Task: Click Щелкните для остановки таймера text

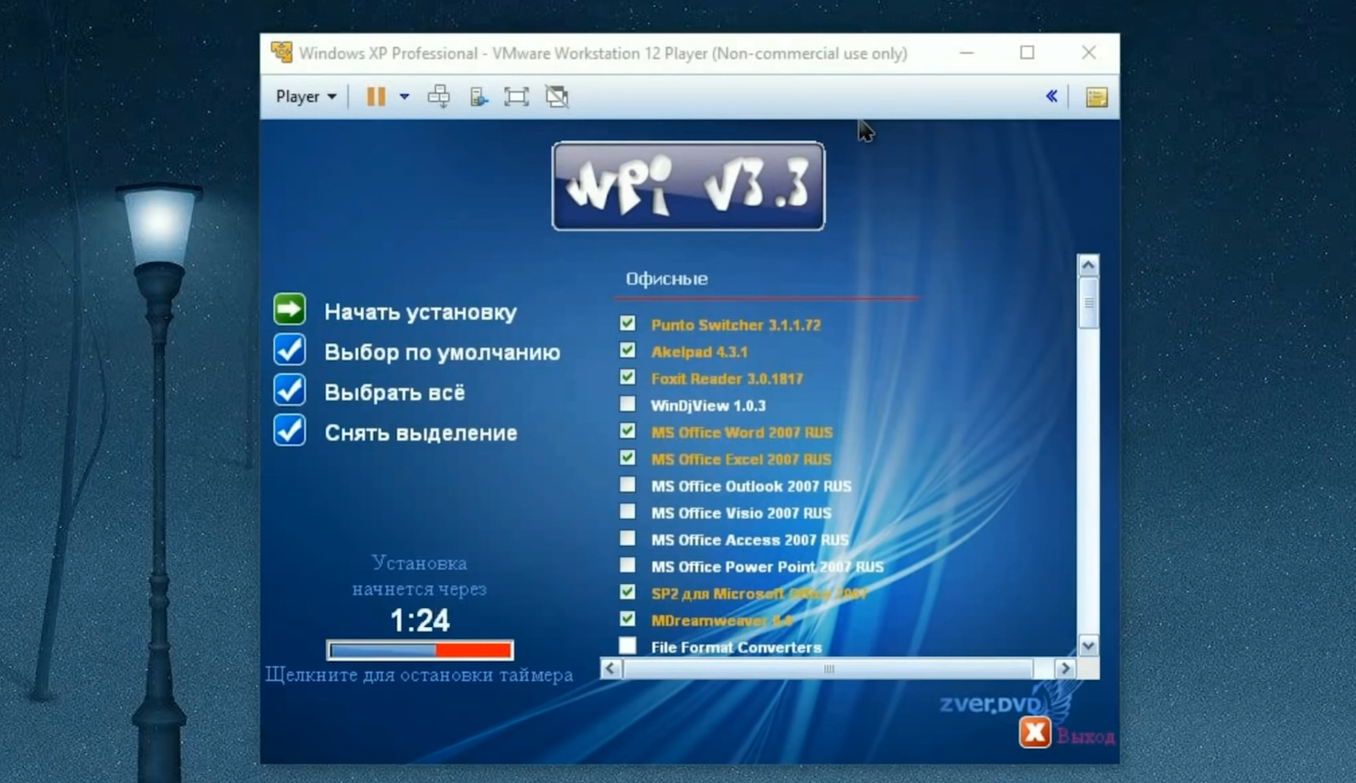Action: pyautogui.click(x=419, y=675)
